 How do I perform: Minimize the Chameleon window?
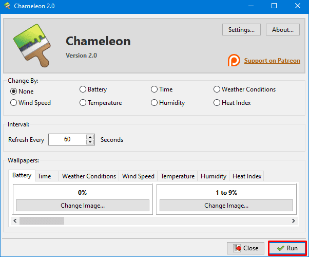click(251, 6)
